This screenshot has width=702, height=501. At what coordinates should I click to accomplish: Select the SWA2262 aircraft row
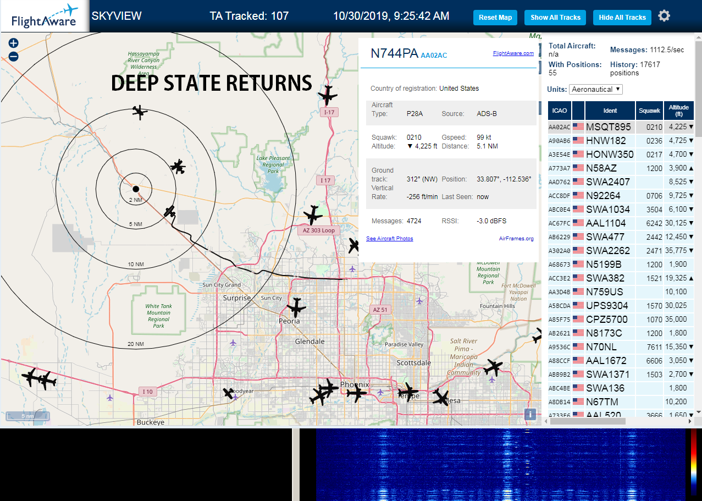click(621, 251)
